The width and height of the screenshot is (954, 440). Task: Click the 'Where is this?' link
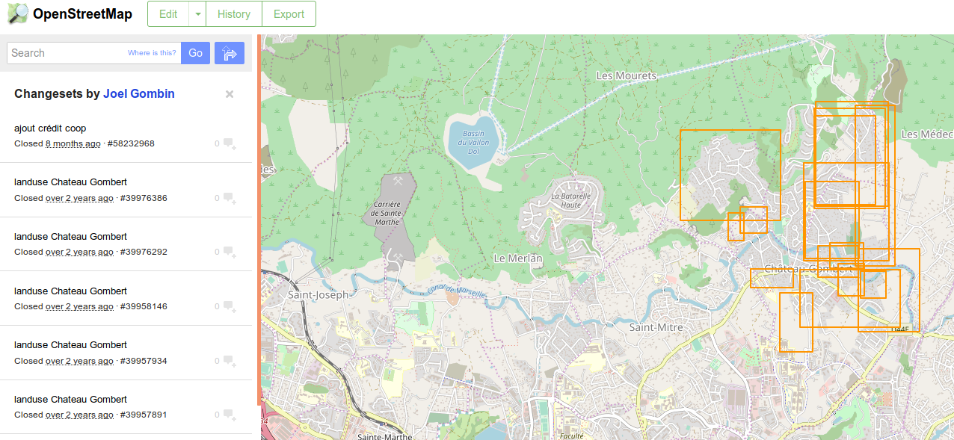[x=152, y=53]
